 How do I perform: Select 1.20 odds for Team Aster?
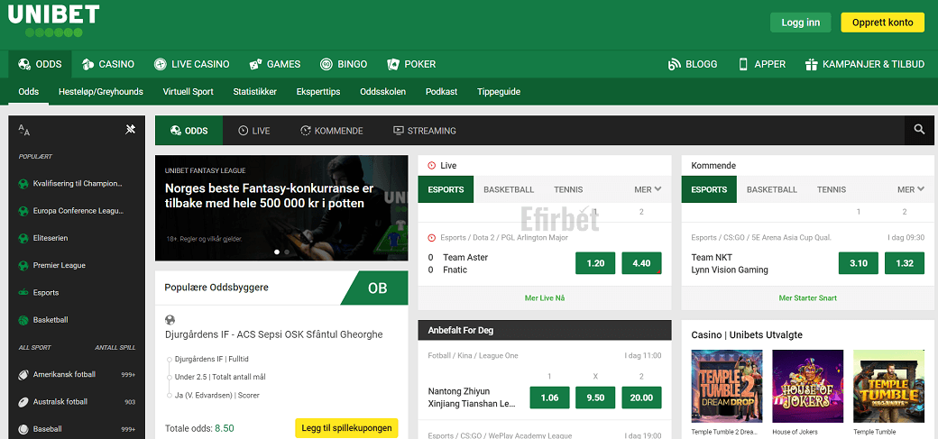click(595, 263)
